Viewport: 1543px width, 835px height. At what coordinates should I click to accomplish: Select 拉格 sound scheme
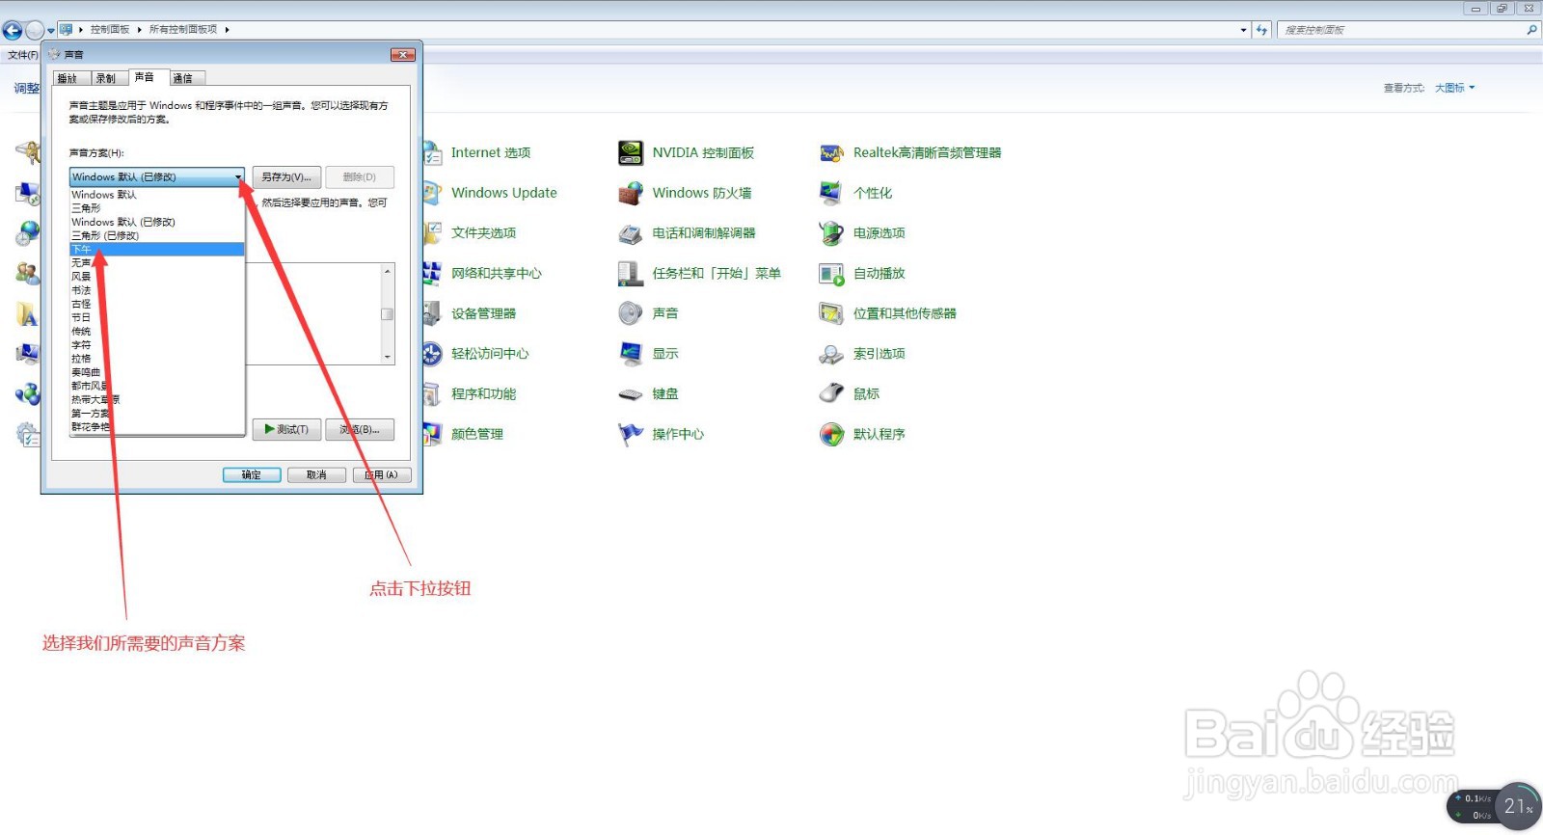(156, 359)
